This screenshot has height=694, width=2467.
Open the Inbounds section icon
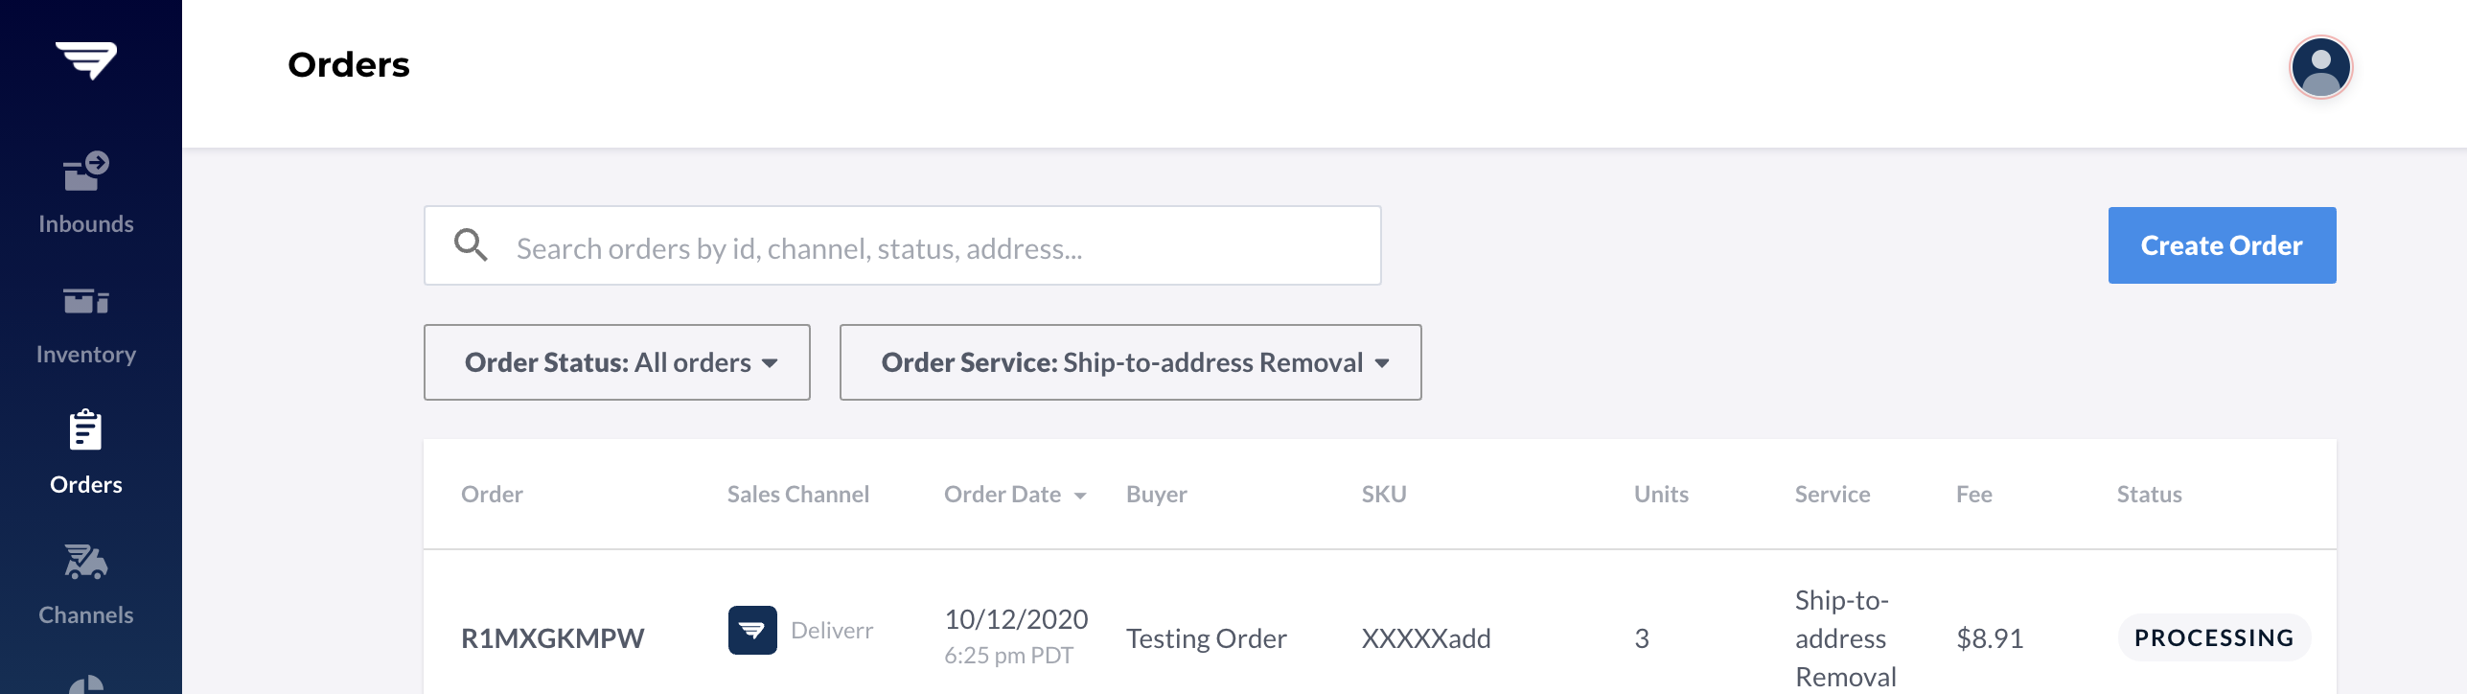(x=86, y=172)
